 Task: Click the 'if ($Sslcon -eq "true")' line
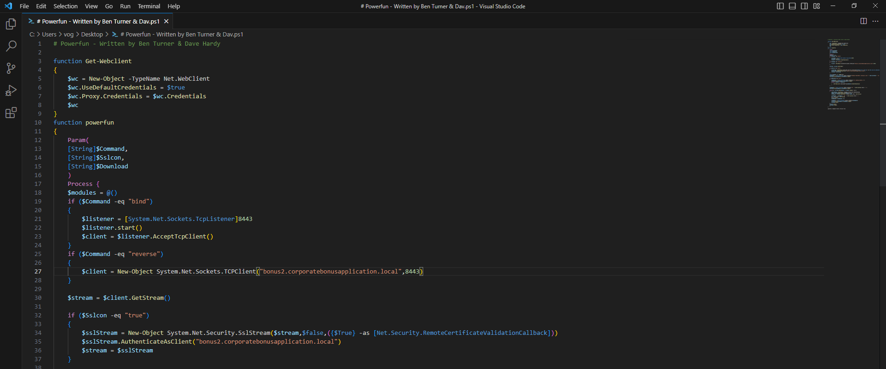click(108, 315)
